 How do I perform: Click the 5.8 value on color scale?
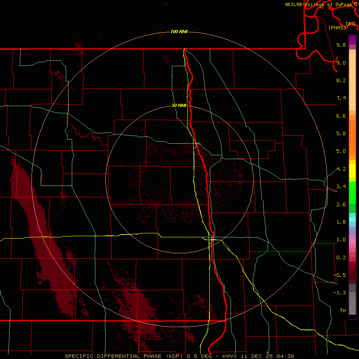tap(341, 134)
